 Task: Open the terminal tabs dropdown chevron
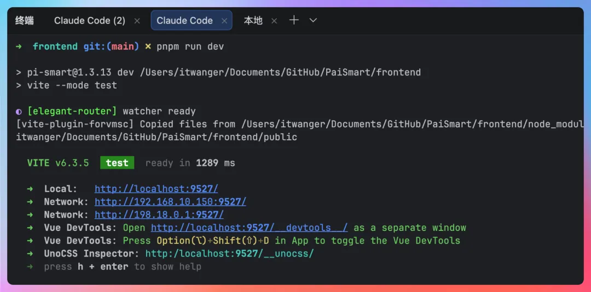pyautogui.click(x=313, y=20)
